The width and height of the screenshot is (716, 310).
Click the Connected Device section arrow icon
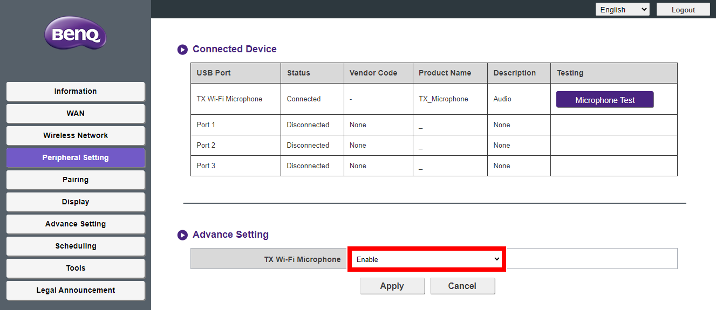pos(182,50)
